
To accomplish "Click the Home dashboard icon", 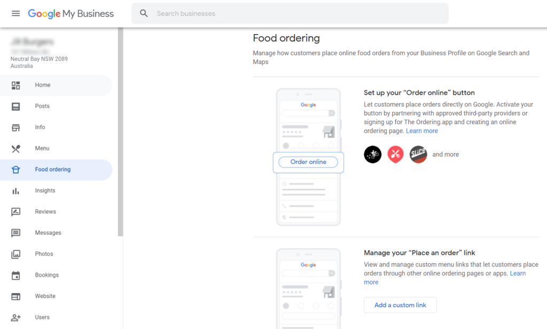I will (15, 85).
